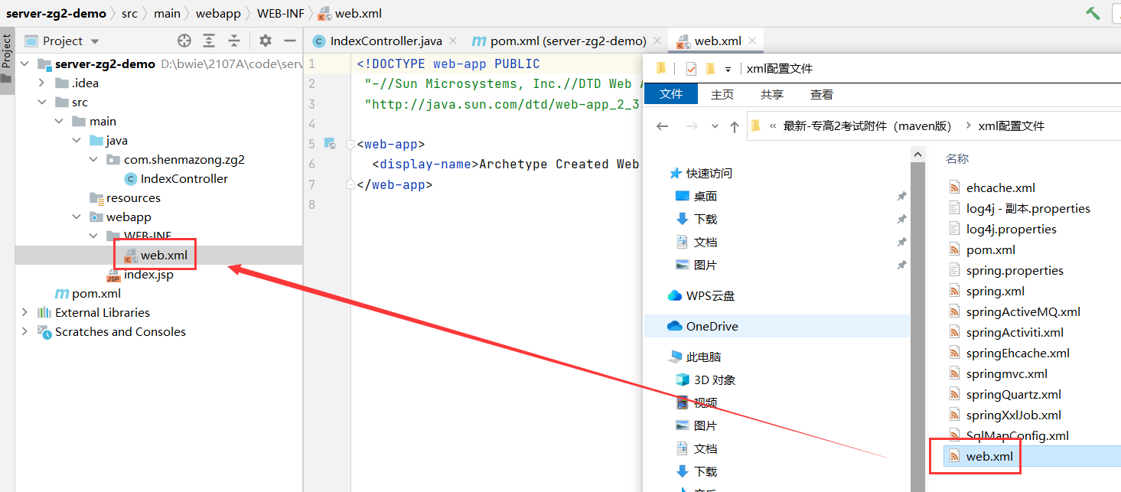Open the 文件 tab in Explorer ribbon
The image size is (1121, 492).
coord(671,94)
